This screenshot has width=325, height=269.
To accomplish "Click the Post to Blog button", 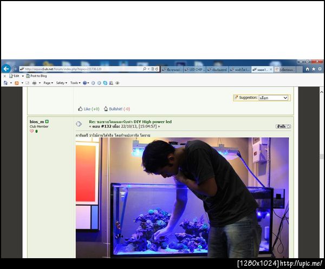I will point(36,76).
